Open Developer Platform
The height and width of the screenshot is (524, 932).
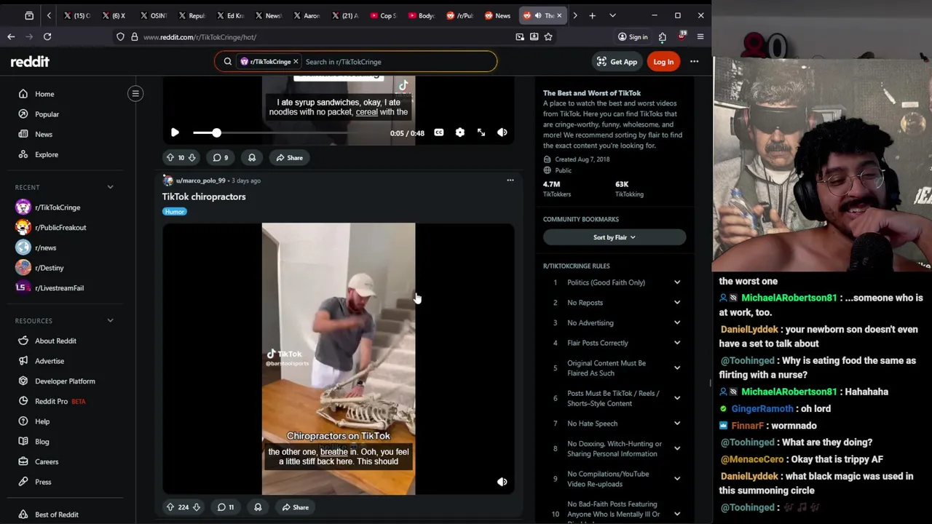(65, 381)
